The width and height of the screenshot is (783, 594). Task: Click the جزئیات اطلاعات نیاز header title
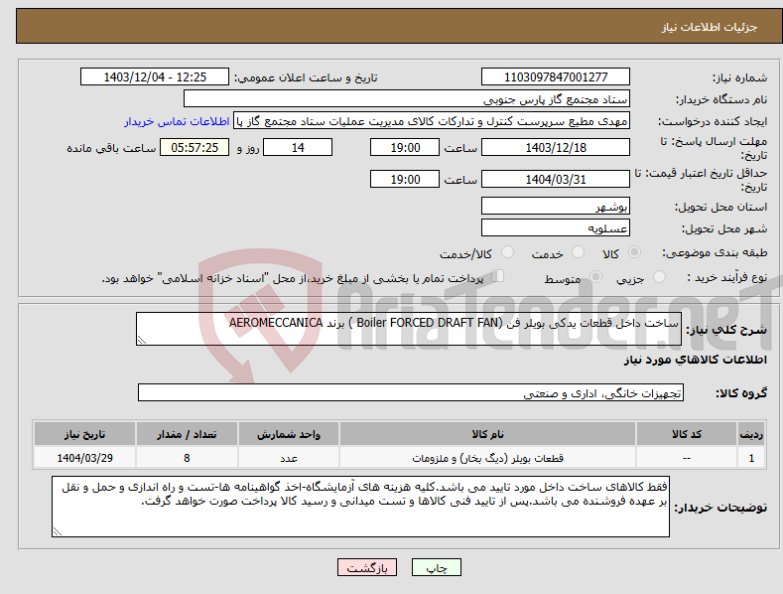(710, 27)
